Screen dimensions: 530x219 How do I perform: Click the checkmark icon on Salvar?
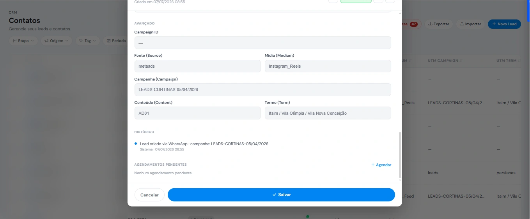[x=274, y=195]
